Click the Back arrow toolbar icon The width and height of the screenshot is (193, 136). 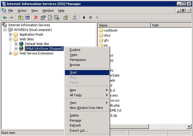tap(5, 18)
